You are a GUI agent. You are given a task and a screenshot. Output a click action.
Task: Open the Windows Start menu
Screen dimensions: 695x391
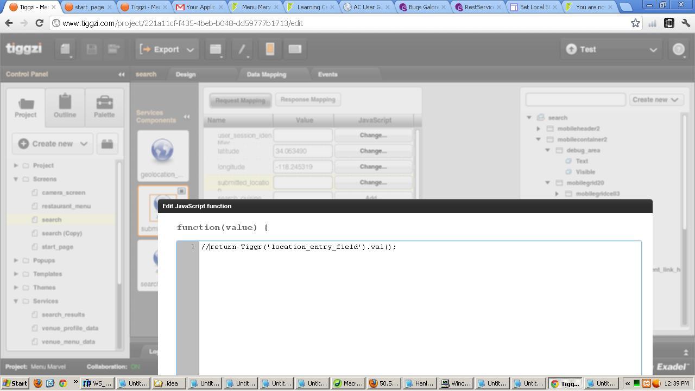tap(15, 383)
